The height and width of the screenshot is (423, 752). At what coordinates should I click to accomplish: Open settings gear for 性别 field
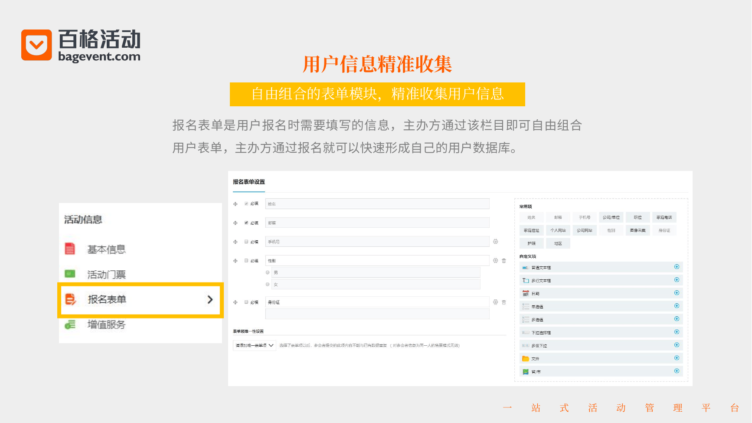(x=495, y=261)
